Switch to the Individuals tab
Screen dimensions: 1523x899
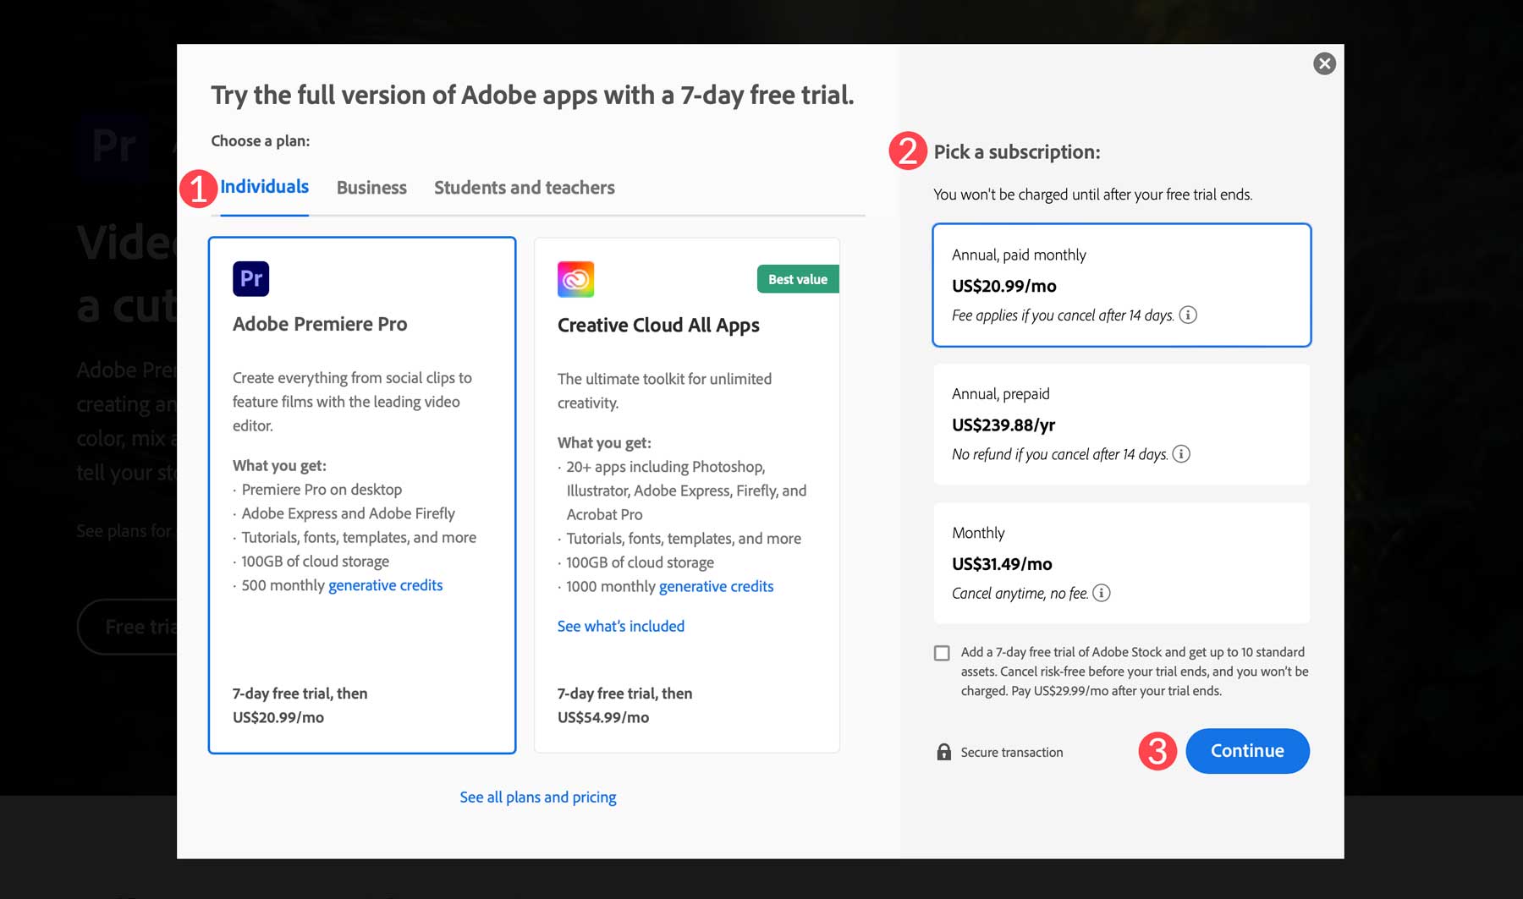click(264, 187)
